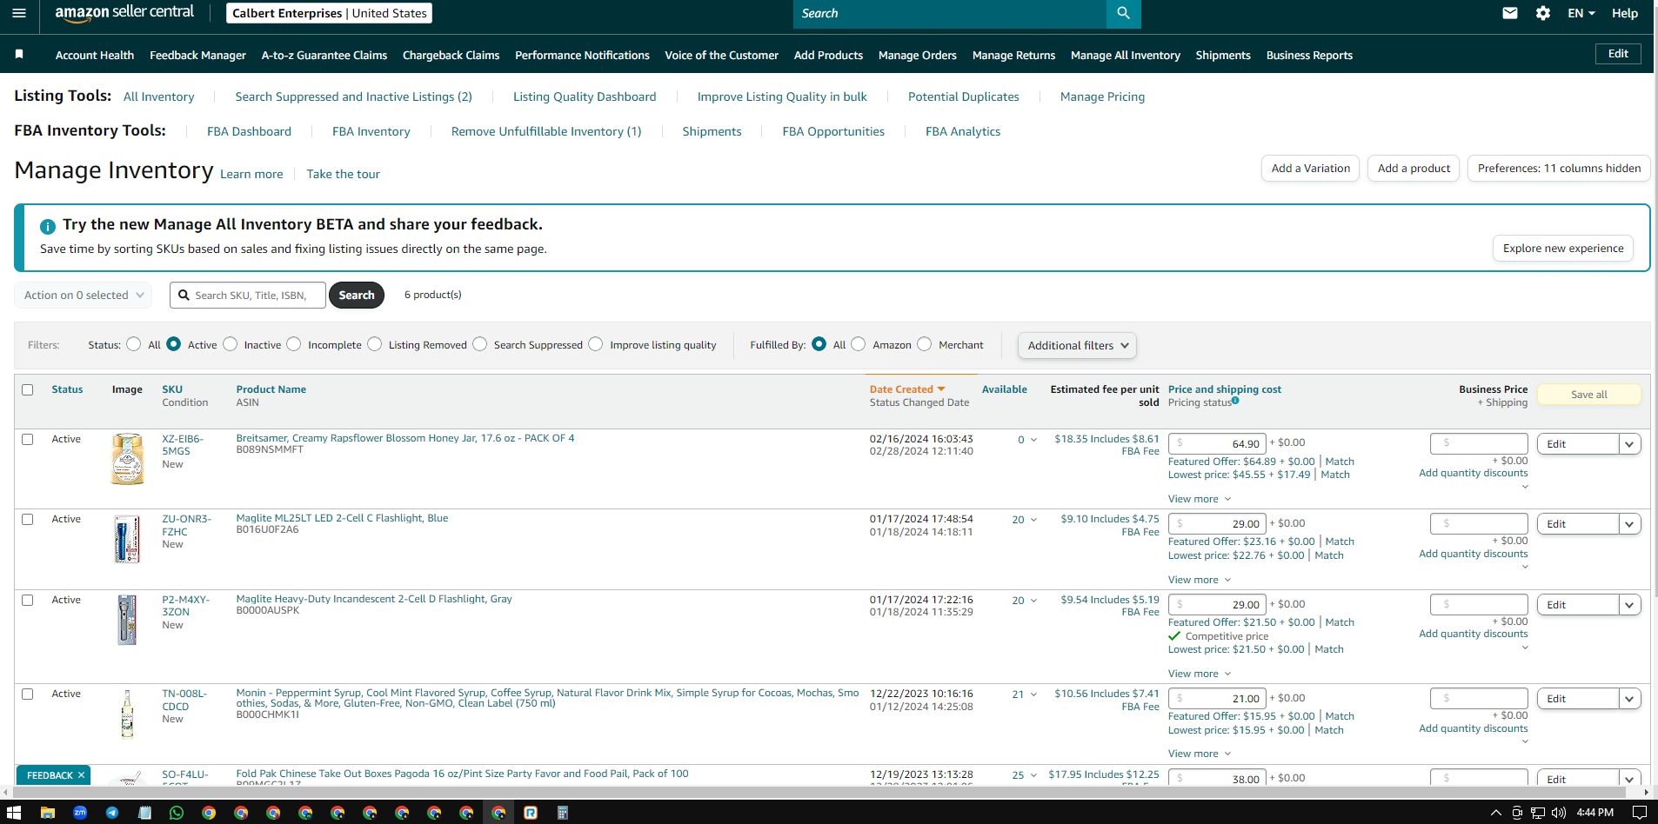Click the network icon in the system tray

click(x=1538, y=813)
